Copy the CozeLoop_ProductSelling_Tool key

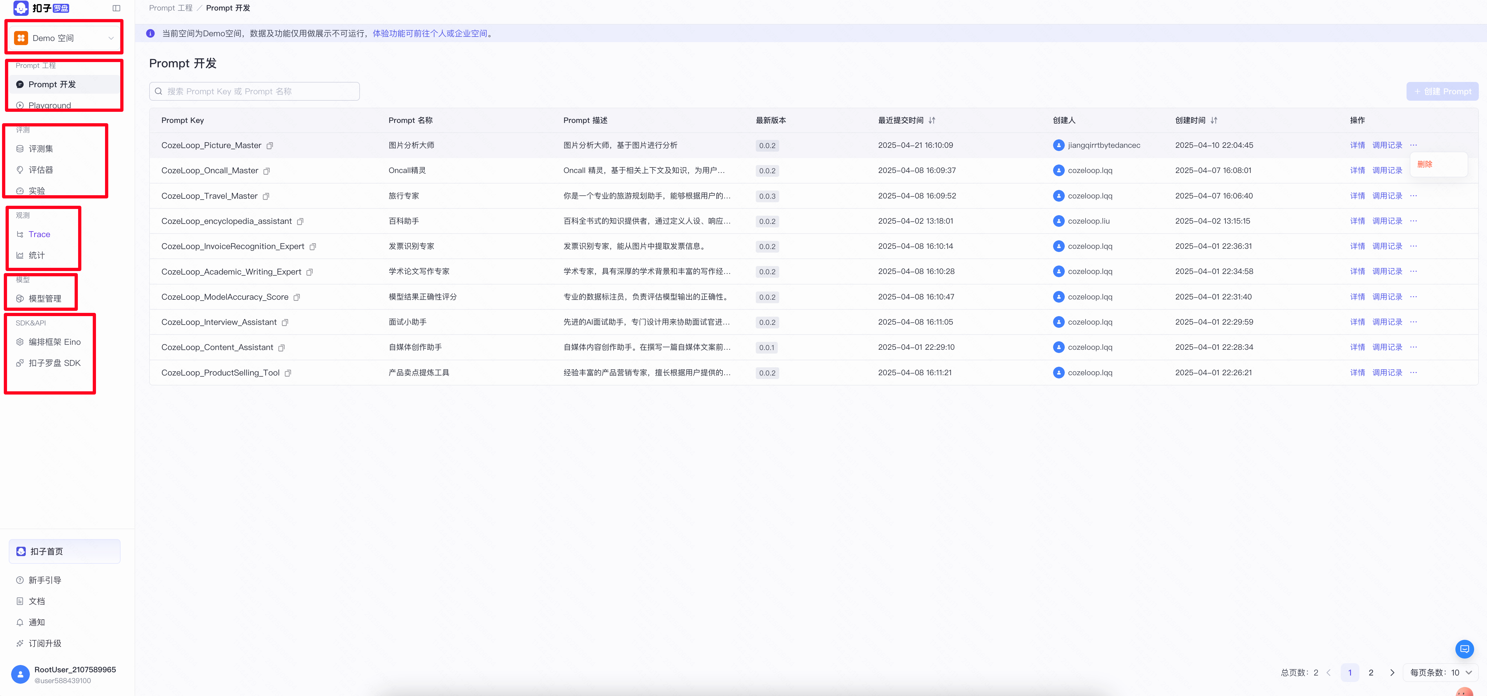288,373
